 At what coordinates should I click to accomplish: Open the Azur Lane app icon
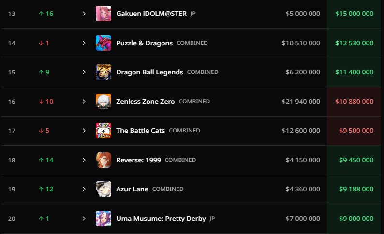[103, 189]
